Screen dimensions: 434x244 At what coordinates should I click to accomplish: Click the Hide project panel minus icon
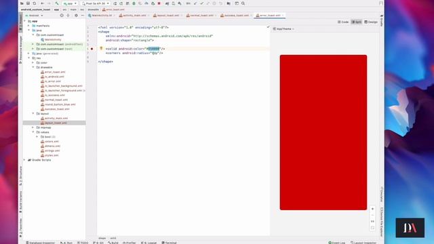(83, 16)
